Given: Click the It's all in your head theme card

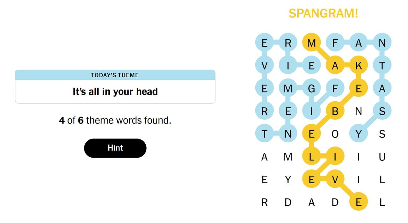Looking at the screenshot, I should click(115, 91).
